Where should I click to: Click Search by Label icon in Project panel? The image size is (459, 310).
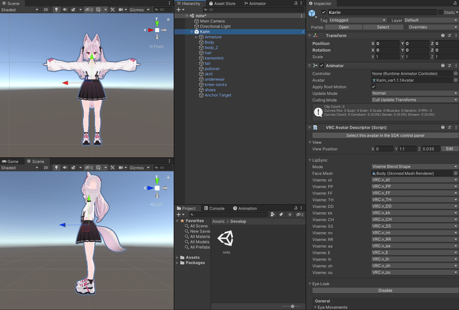[x=281, y=215]
